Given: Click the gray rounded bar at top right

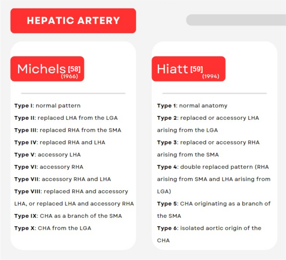Looking at the screenshot, I should (236, 20).
